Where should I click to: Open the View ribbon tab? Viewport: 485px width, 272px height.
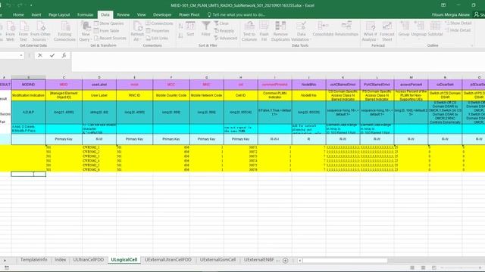pyautogui.click(x=142, y=14)
